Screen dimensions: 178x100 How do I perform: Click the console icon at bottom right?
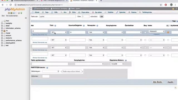(175, 88)
